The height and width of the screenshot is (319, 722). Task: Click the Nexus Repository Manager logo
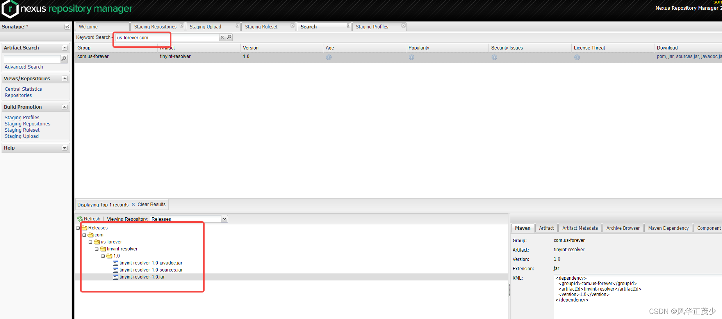67,9
